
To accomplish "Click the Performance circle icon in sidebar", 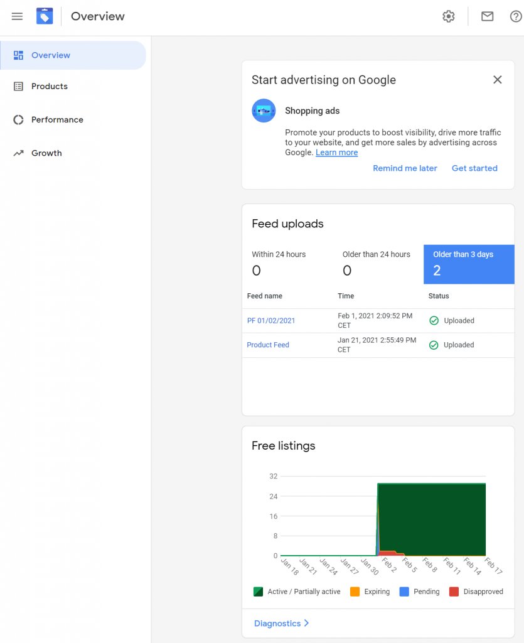I will (18, 120).
